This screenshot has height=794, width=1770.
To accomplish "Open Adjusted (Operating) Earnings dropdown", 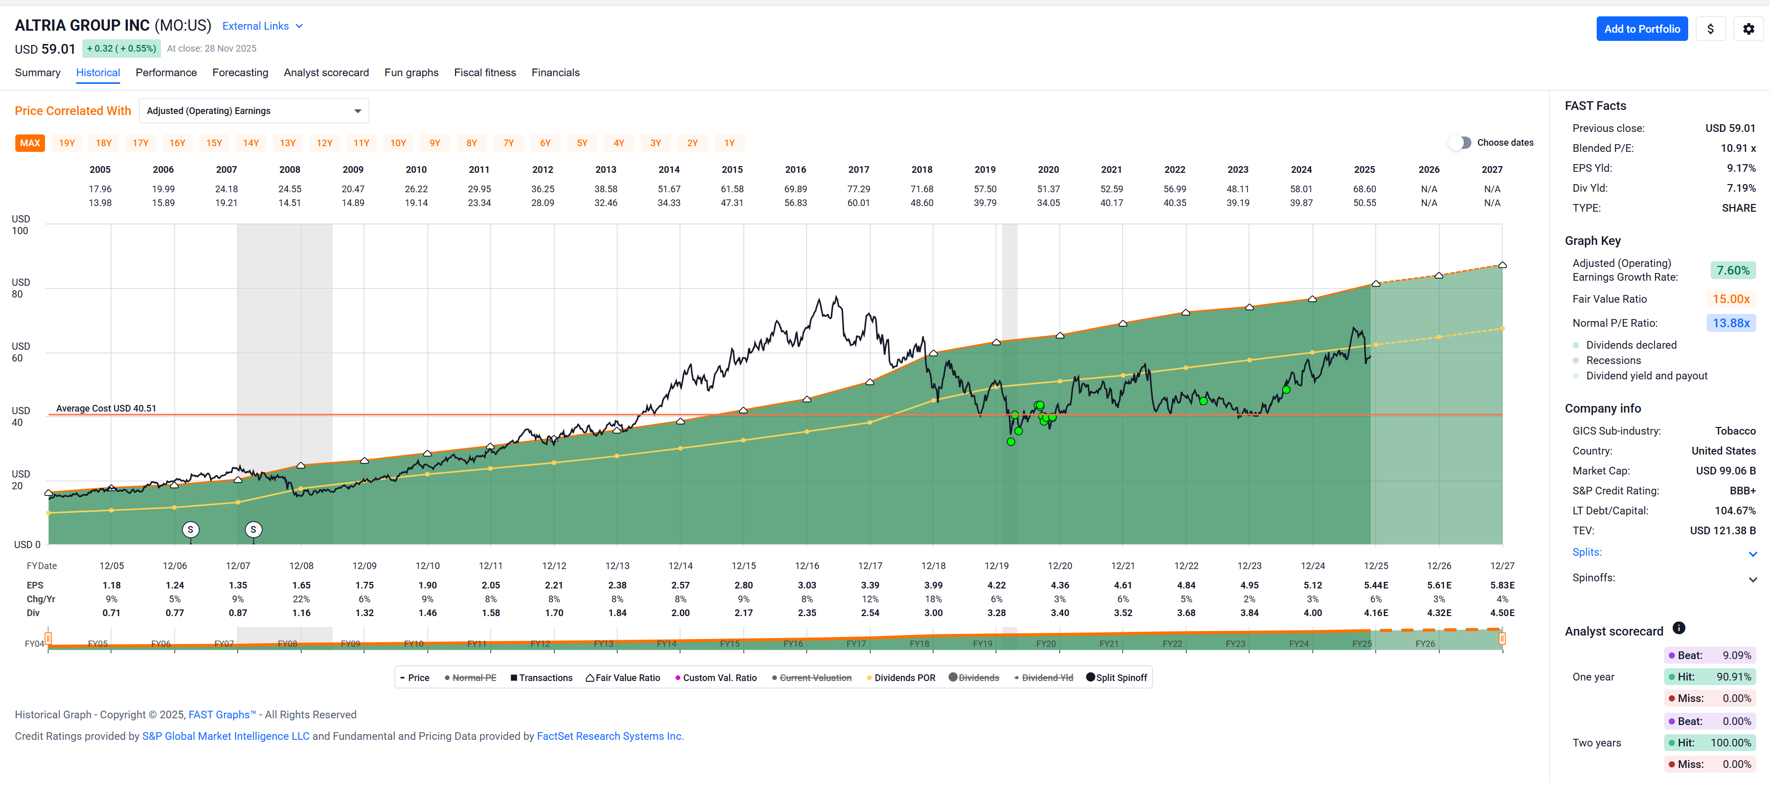I will [254, 110].
